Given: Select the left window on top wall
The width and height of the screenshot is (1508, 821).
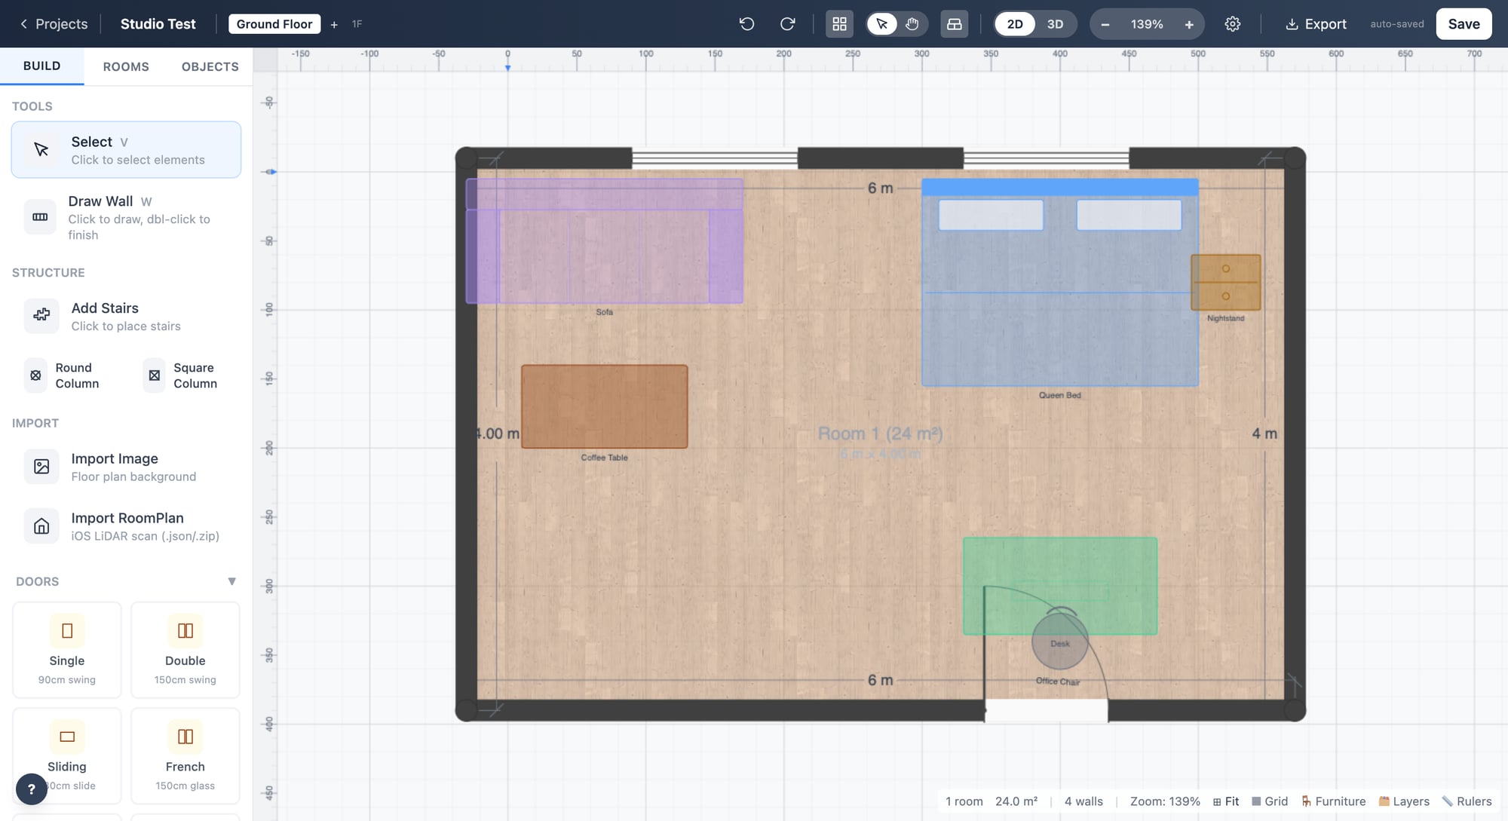Looking at the screenshot, I should tap(715, 158).
